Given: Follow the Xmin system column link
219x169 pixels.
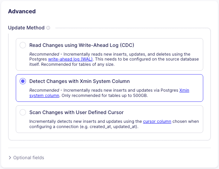Looking at the screenshot, I should click(184, 90).
